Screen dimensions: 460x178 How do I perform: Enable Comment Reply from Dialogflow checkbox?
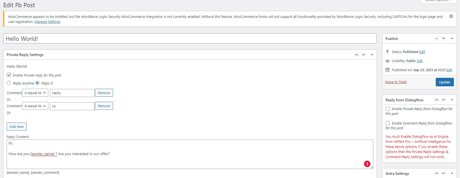(388, 123)
